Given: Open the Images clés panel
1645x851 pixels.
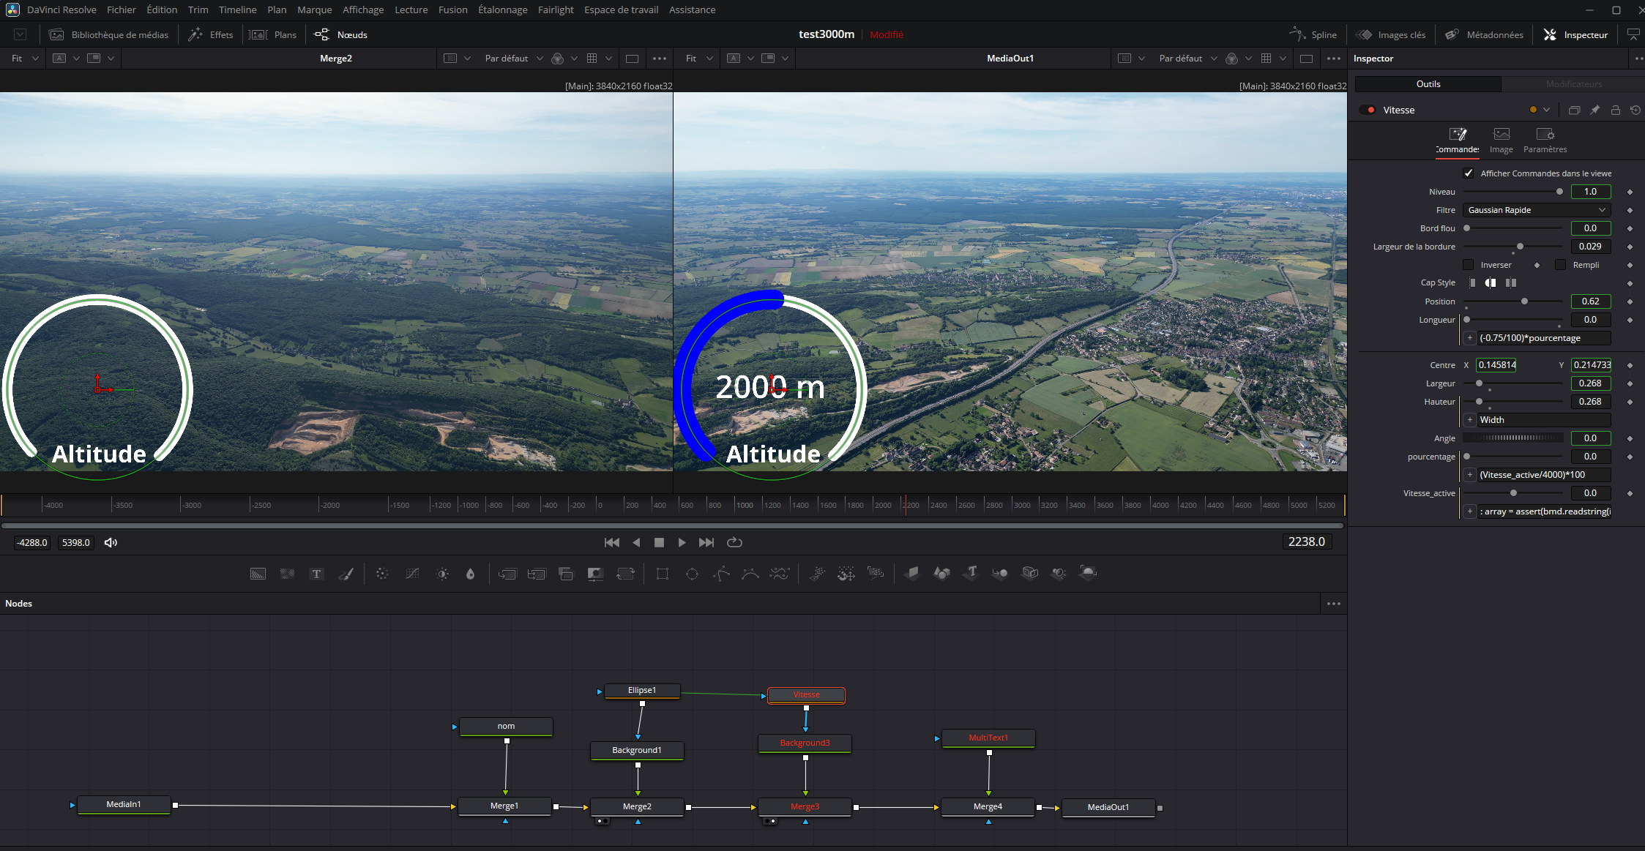Looking at the screenshot, I should pyautogui.click(x=1390, y=34).
